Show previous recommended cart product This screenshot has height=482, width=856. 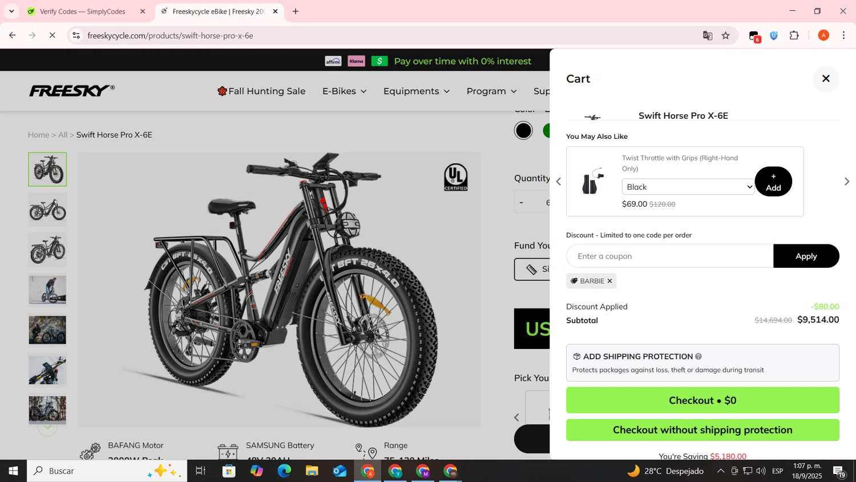(559, 182)
